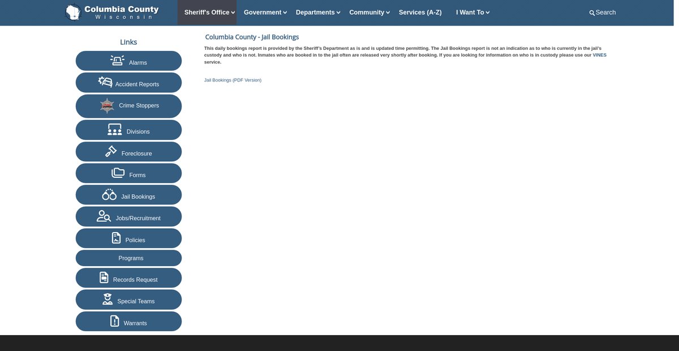Follow the VINES service link
This screenshot has height=351, width=679.
pyautogui.click(x=599, y=55)
